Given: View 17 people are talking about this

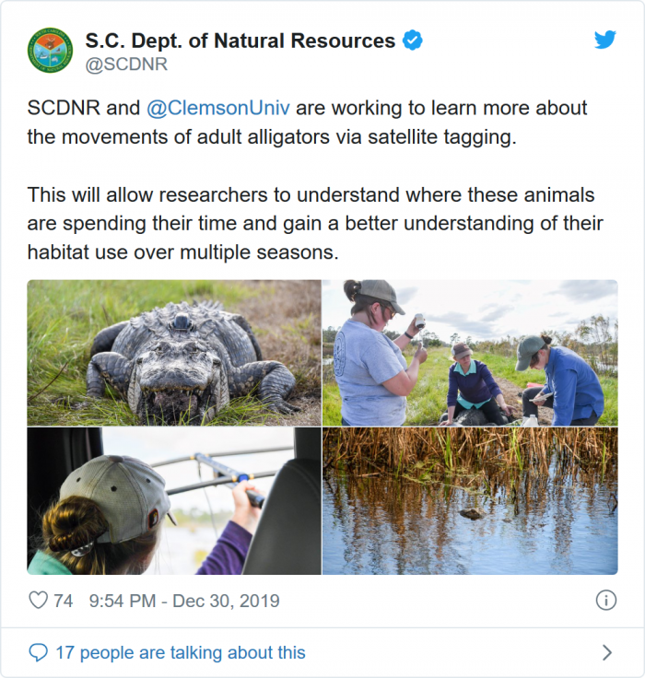Looking at the screenshot, I should pyautogui.click(x=181, y=653).
